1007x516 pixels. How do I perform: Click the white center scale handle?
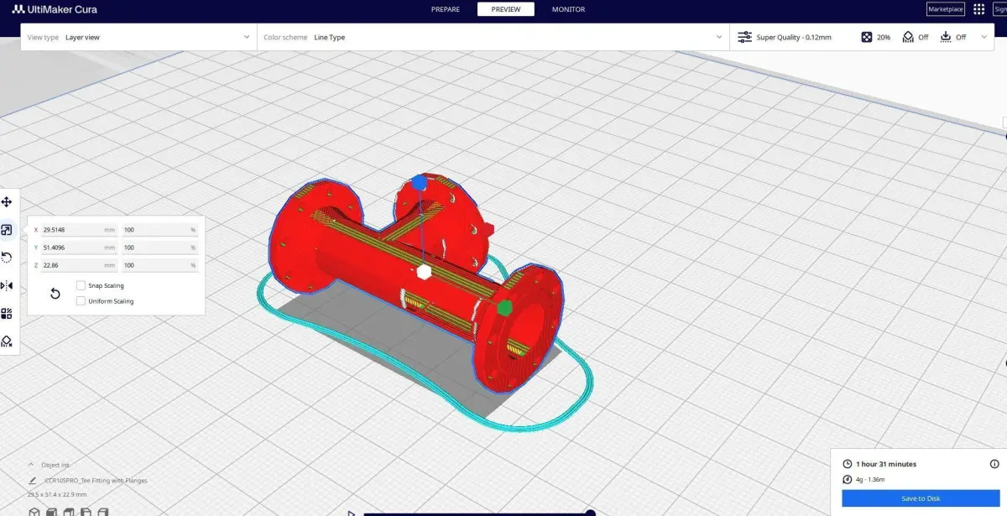click(424, 272)
